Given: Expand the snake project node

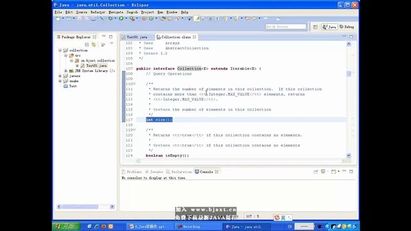Looking at the screenshot, I should click(x=60, y=81).
